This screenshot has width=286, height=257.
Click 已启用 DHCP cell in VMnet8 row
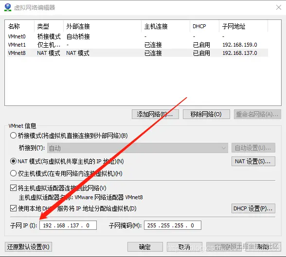coord(201,53)
